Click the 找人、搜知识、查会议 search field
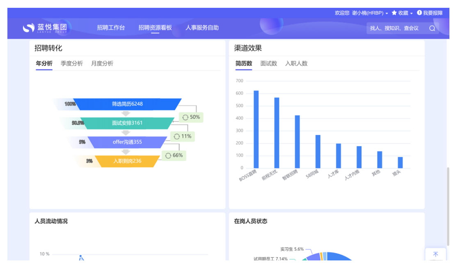This screenshot has width=456, height=267. tap(395, 28)
